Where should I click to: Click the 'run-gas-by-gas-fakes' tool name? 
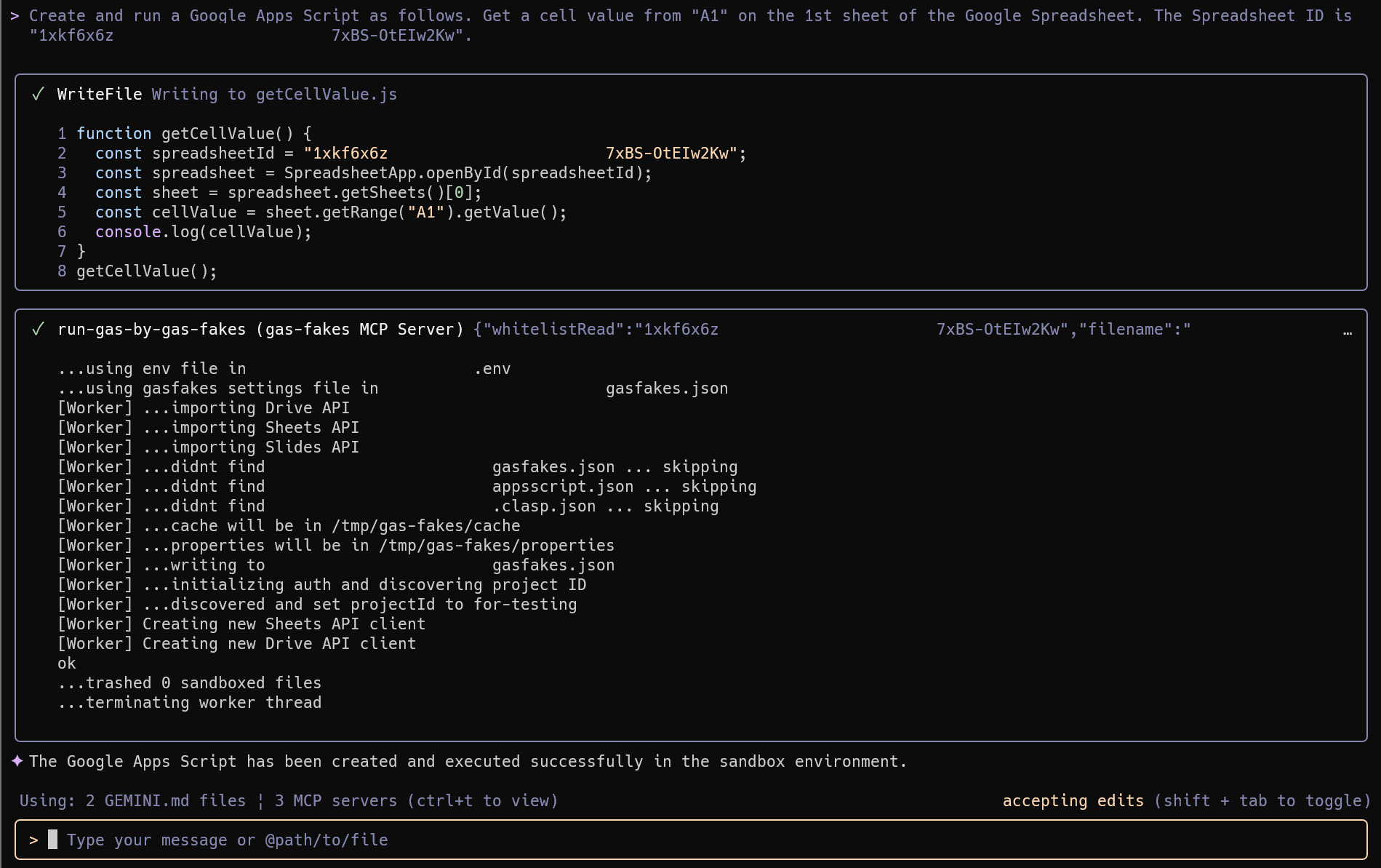point(151,330)
